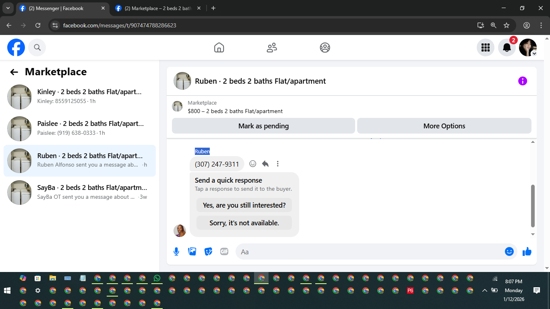Send 'Yes, are you still interested?' quick response
The width and height of the screenshot is (550, 309).
244,205
